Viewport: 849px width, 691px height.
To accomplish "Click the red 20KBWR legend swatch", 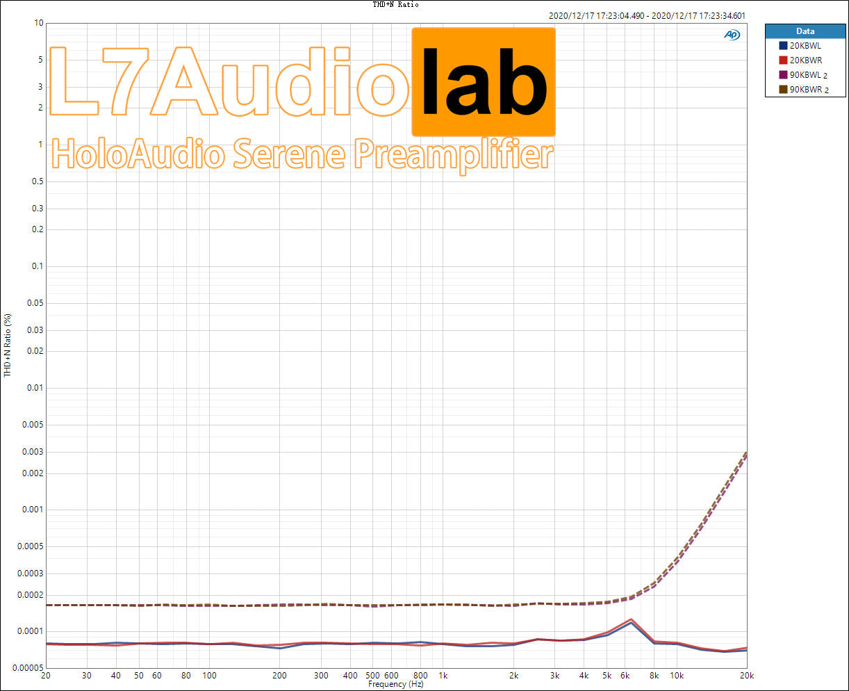I will click(783, 60).
